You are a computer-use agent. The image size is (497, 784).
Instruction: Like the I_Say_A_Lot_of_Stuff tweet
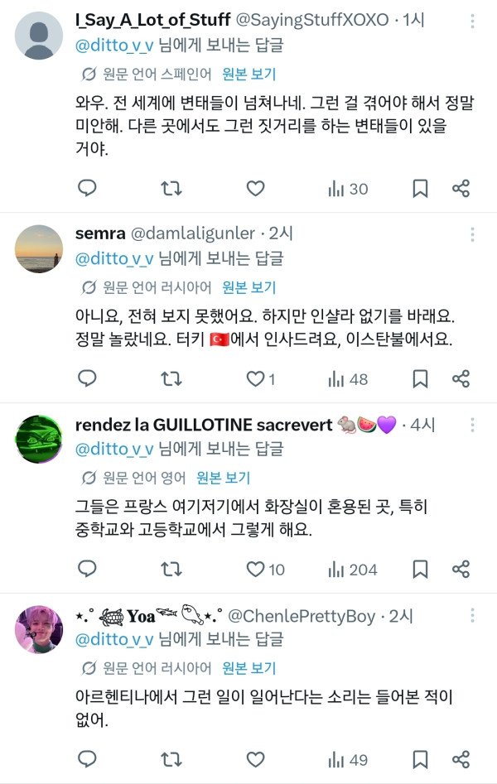click(x=255, y=189)
